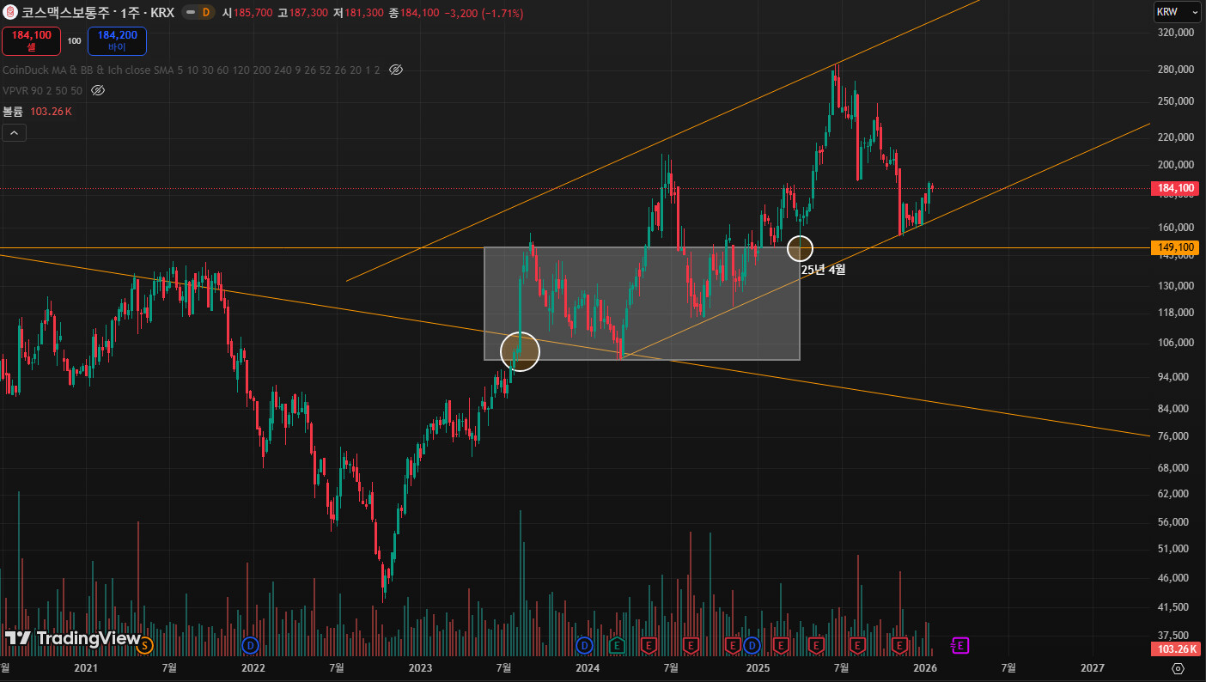
Task: Open the green E earnings marker
Action: 617,644
